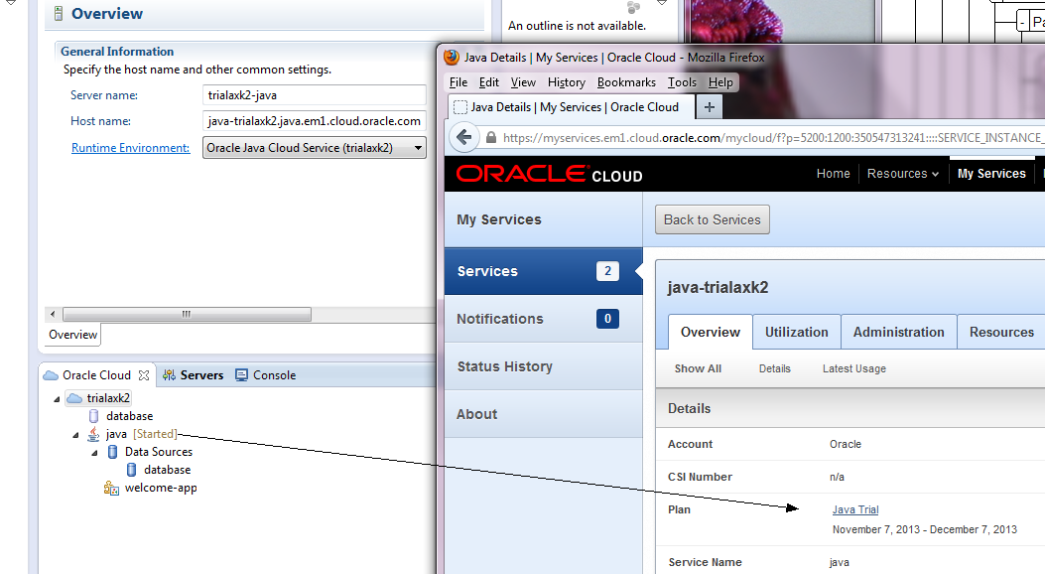
Task: Select the Overview tab of java-trialaxk2
Action: click(x=711, y=332)
